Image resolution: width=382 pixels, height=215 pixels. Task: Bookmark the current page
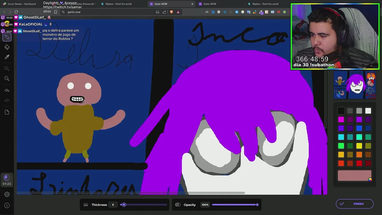(55, 12)
